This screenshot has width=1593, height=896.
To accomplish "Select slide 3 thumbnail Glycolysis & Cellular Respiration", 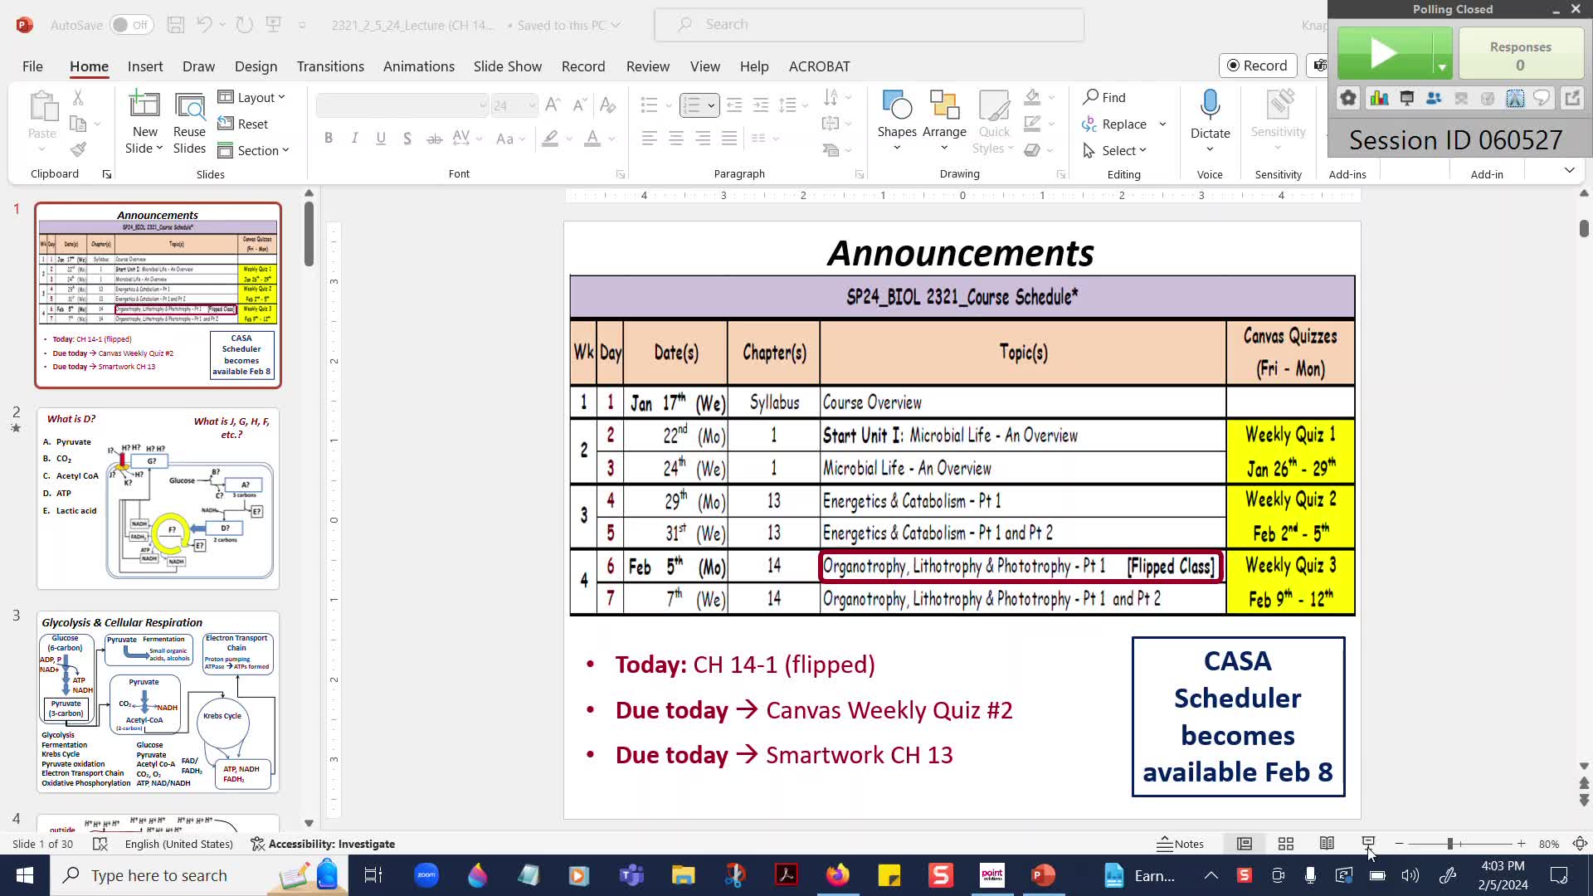I will coord(158,701).
